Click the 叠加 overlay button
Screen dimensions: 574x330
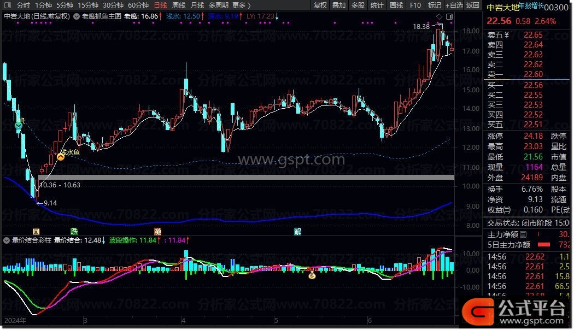(x=338, y=5)
